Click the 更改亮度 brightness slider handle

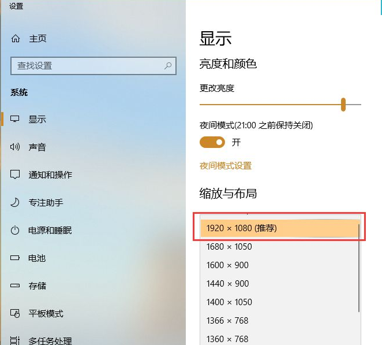pyautogui.click(x=343, y=105)
